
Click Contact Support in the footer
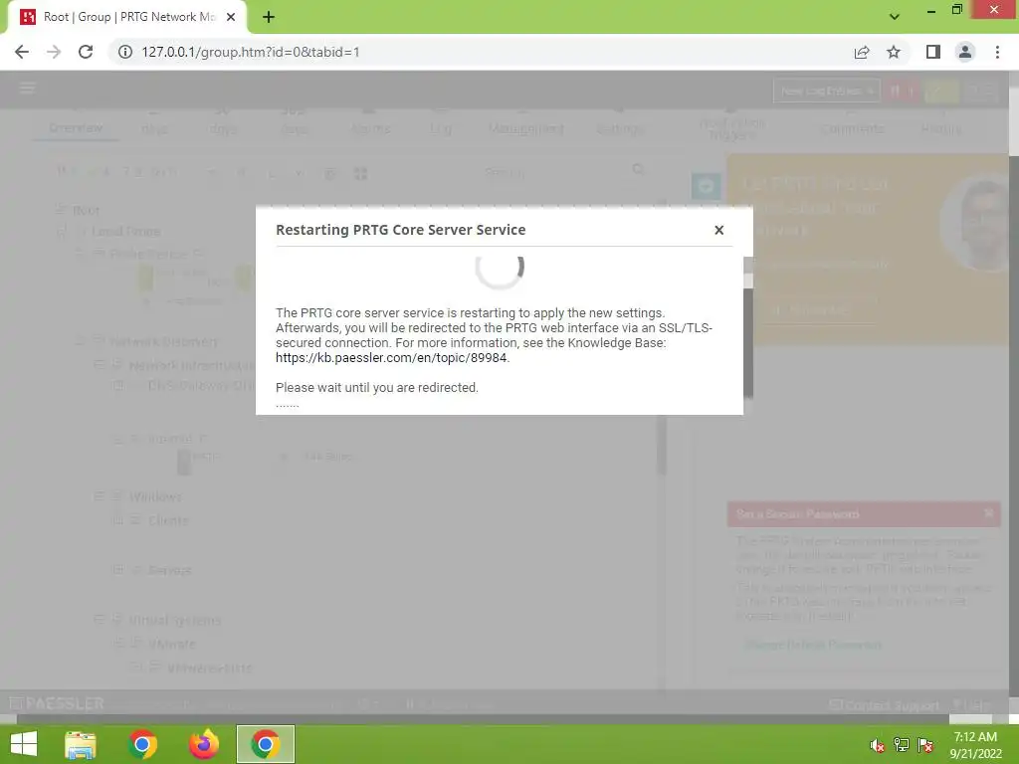coord(885,705)
